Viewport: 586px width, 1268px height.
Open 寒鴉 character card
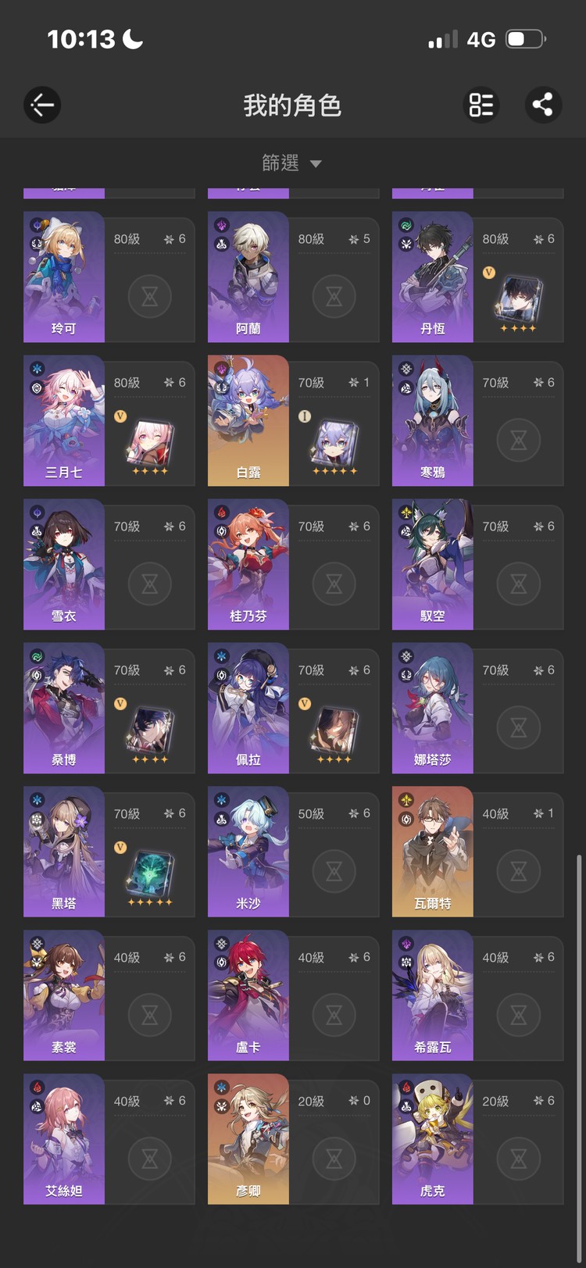tap(477, 420)
